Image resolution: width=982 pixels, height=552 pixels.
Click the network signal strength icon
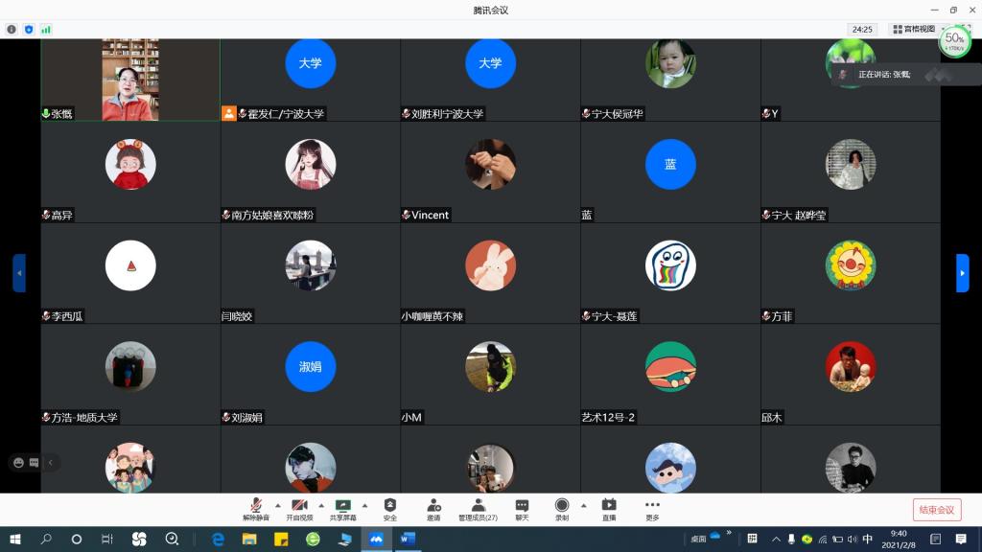pyautogui.click(x=45, y=30)
